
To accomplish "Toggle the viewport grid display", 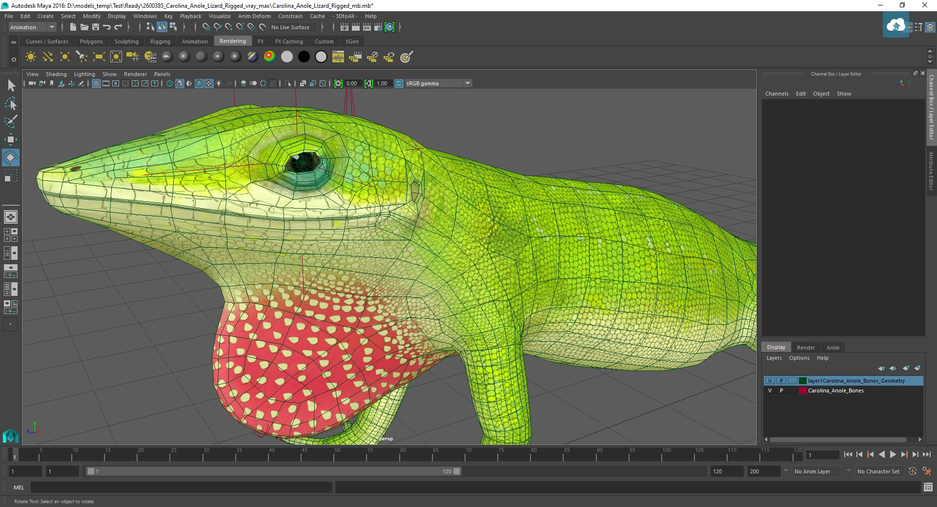I will point(96,83).
